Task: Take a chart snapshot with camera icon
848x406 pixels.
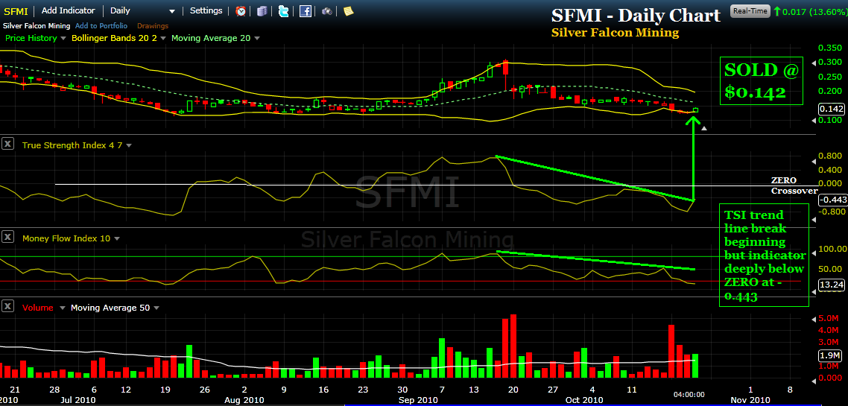Action: click(x=326, y=11)
